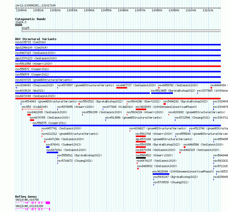
Task: Select variant esv3377865 label
Action: [x=212, y=91]
